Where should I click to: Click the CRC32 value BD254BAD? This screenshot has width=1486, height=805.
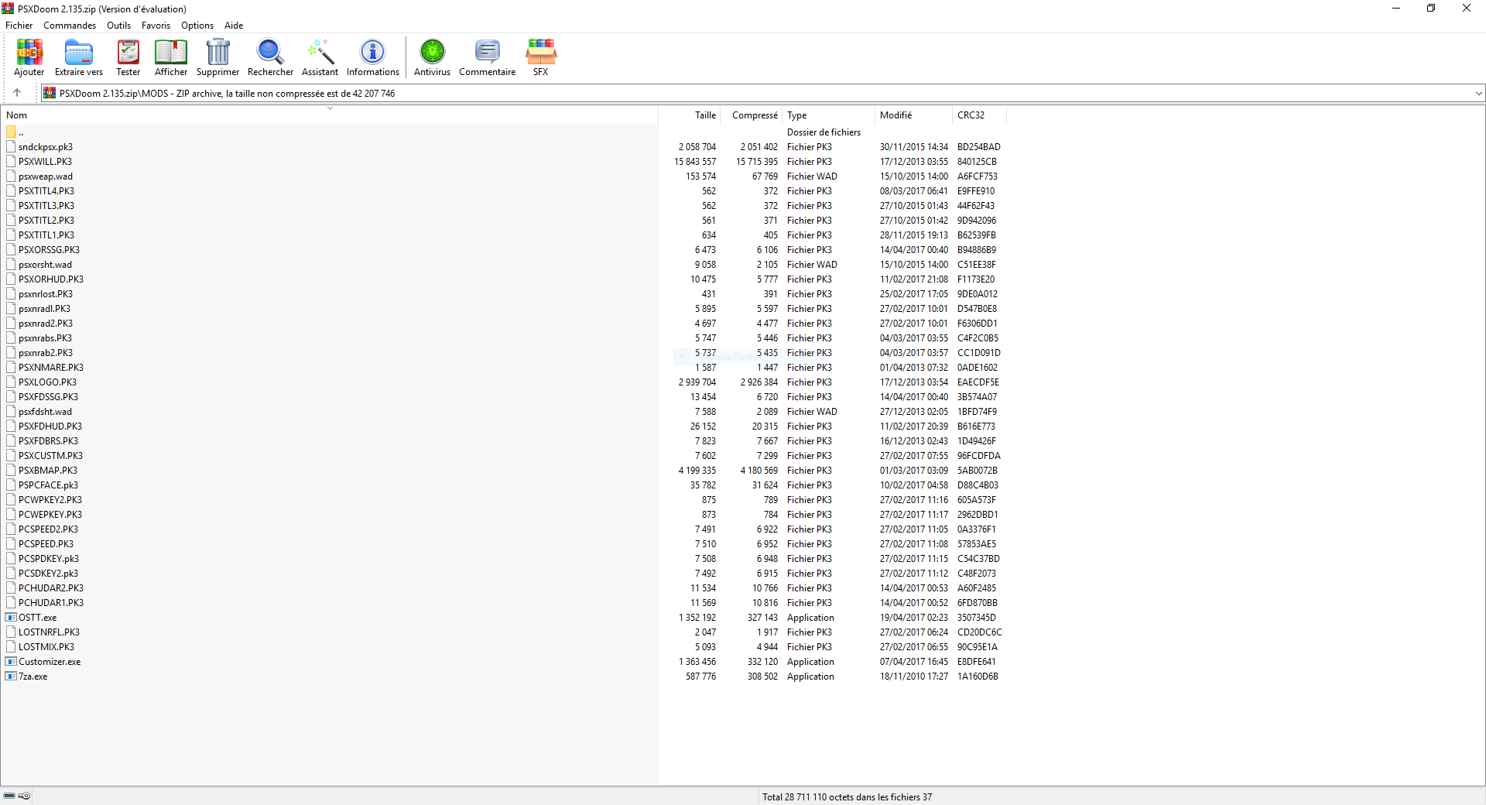978,147
